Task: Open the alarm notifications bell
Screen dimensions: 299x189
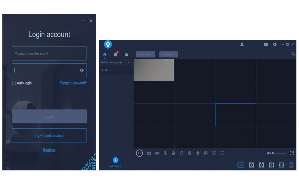Action: click(115, 55)
